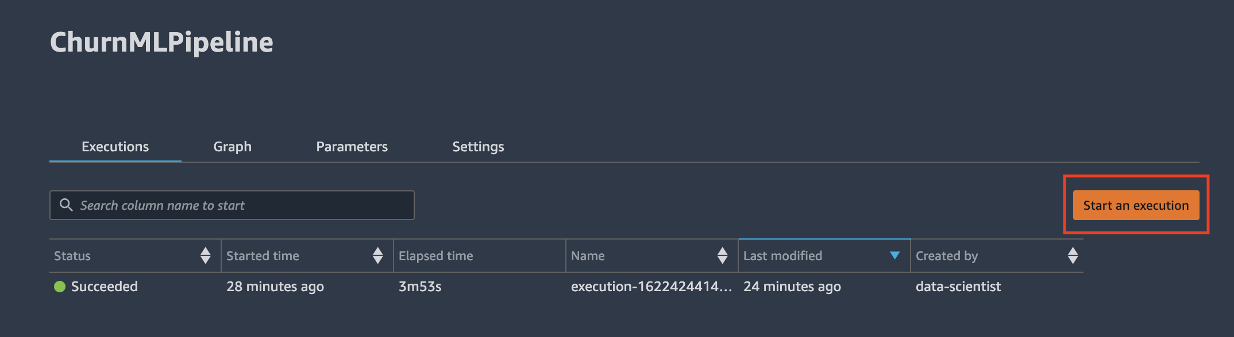Focus the Search column name field
1234x337 pixels.
(232, 205)
